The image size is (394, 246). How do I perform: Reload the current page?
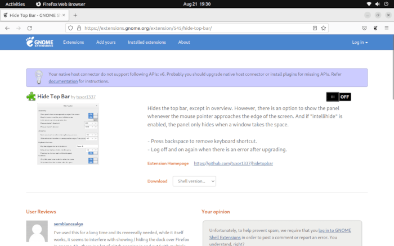click(29, 28)
